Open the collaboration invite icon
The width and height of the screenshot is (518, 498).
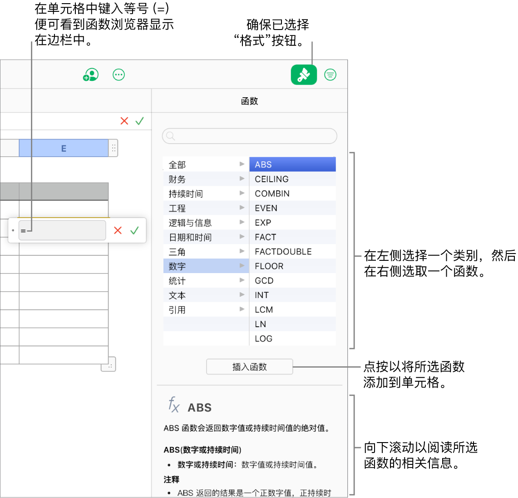(x=90, y=75)
